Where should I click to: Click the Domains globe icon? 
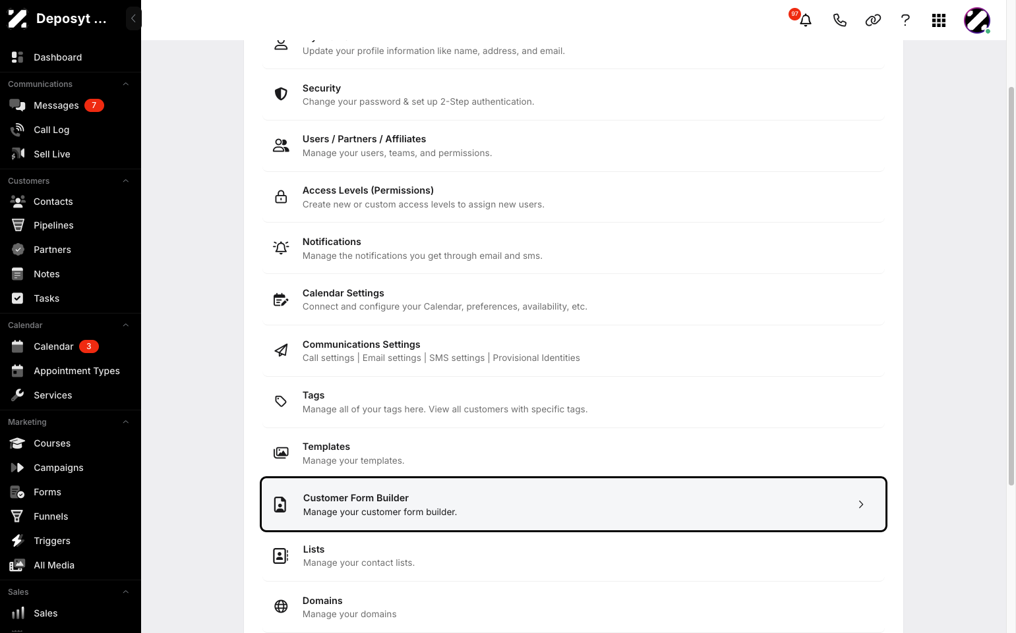point(281,607)
